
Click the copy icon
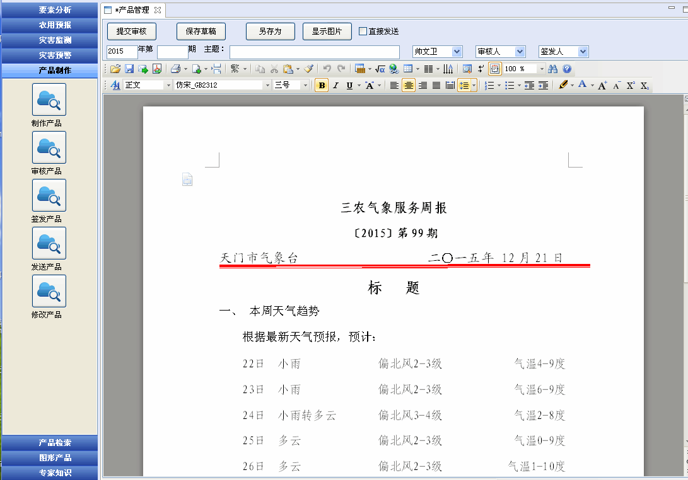(x=260, y=69)
